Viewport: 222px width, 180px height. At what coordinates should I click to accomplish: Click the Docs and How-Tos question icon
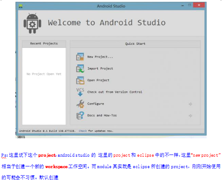[80, 115]
